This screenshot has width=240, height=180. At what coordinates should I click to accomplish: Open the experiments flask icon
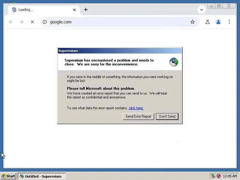[x=208, y=22]
